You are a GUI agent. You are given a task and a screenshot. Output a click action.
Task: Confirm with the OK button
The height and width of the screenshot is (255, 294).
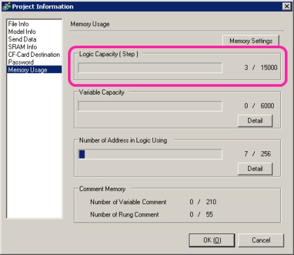pos(212,240)
